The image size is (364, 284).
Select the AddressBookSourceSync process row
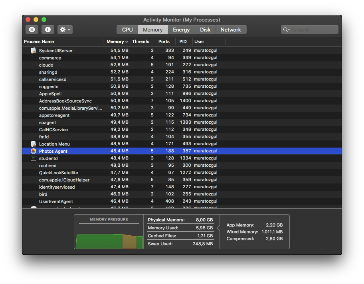tap(65, 101)
